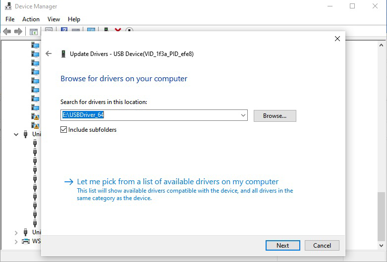
Task: Open the Help menu
Action: (74, 19)
